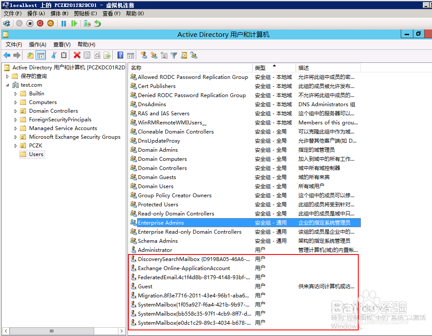This screenshot has width=432, height=336.
Task: Select the Administrator user
Action: [x=155, y=250]
